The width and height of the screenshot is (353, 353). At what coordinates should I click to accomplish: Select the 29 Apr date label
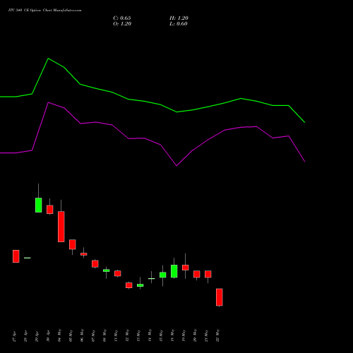[37, 336]
